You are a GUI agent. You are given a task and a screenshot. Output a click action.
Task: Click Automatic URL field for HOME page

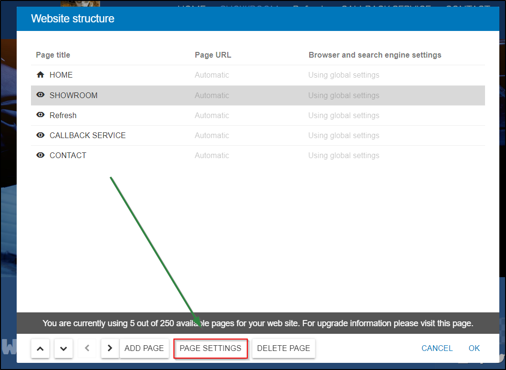[212, 75]
